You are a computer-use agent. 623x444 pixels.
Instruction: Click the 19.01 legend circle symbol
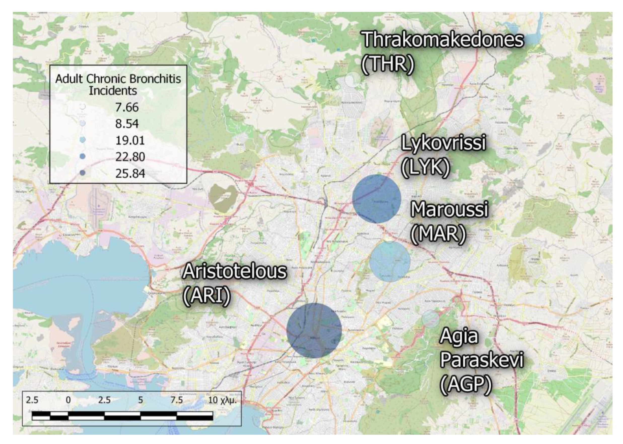click(x=83, y=140)
